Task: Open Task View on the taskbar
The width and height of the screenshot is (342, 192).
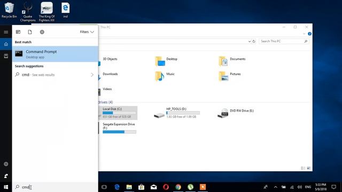Action: [x=104, y=187]
